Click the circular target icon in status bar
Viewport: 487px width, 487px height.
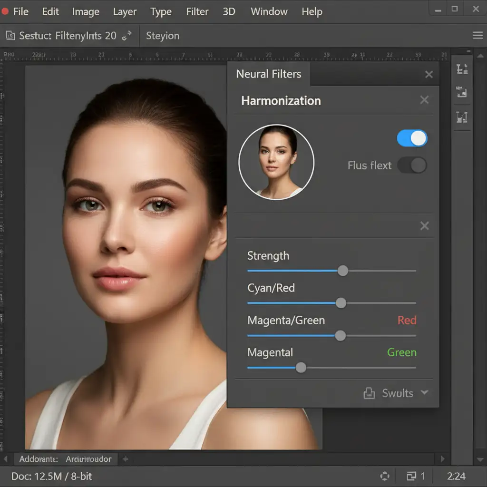click(385, 476)
